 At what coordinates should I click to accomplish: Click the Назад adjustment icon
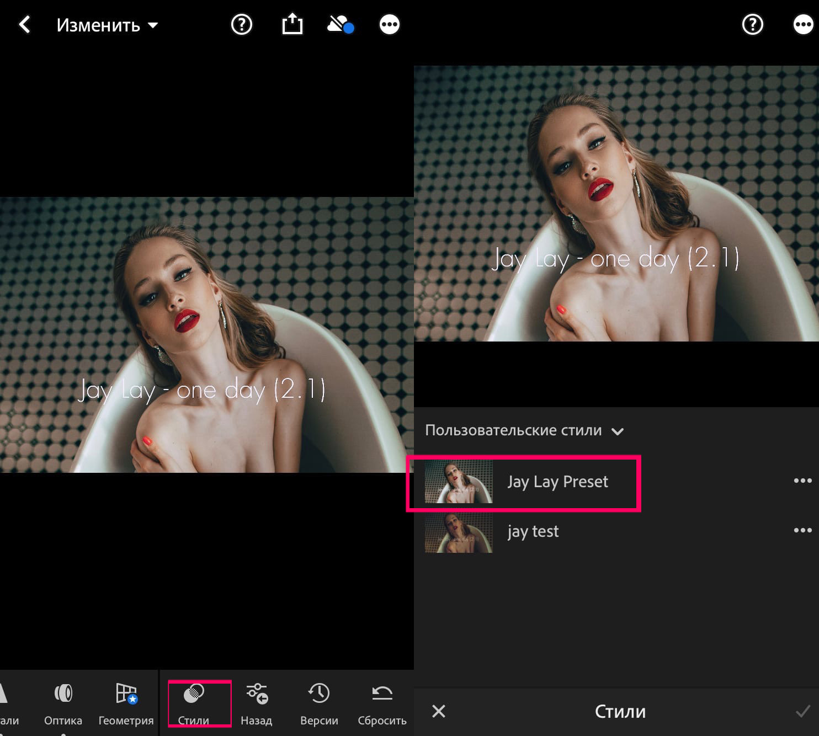pyautogui.click(x=256, y=703)
